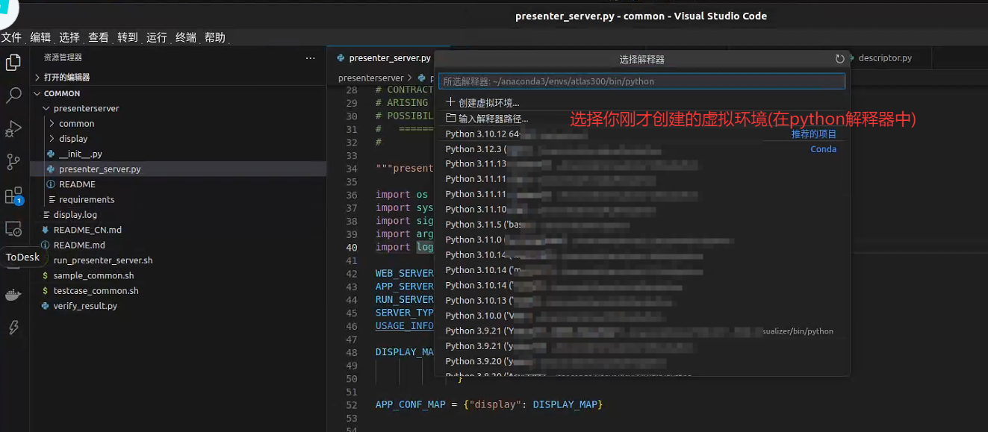Open presenter_server.py in file tree
The image size is (988, 432).
coord(178,169)
